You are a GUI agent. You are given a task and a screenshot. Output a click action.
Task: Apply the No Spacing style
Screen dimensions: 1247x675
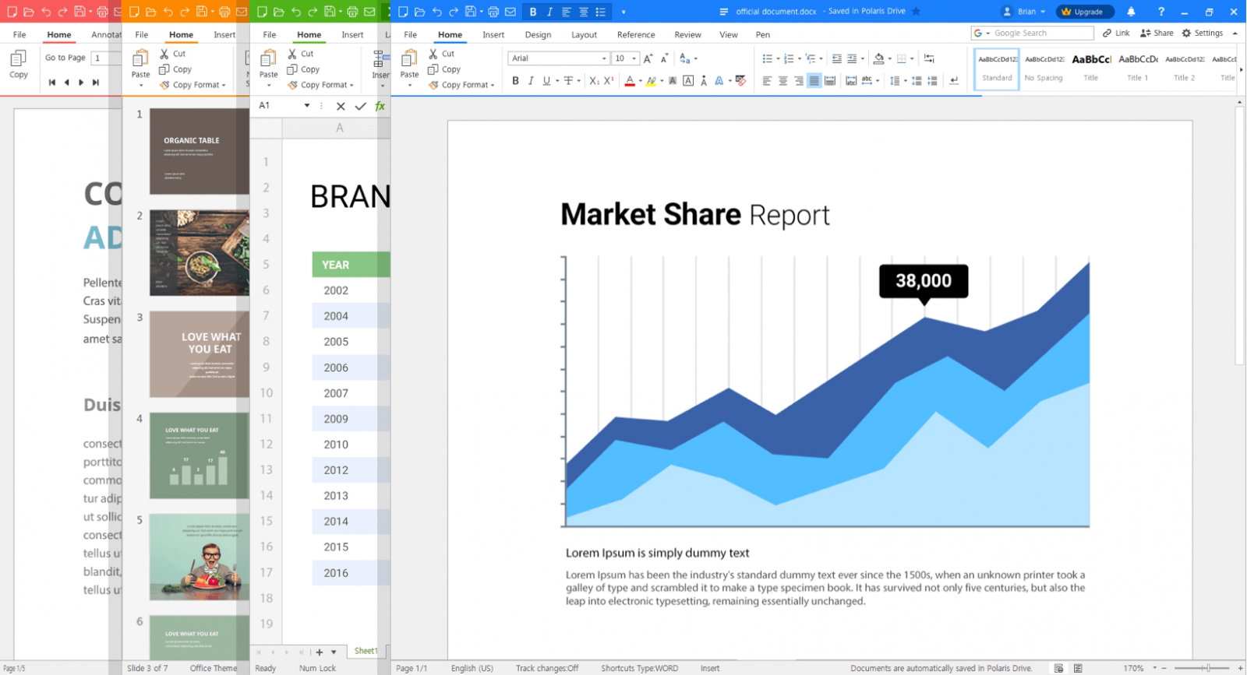pyautogui.click(x=1044, y=69)
